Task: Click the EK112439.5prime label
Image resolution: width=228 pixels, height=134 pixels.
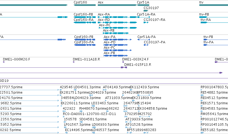Action: tap(144, 87)
